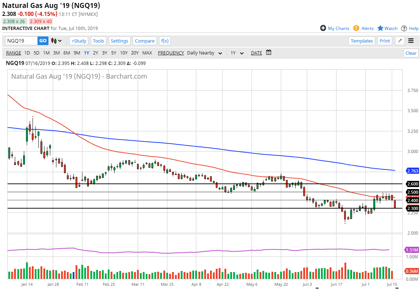Image resolution: width=420 pixels, height=289 pixels.
Task: Open the Compare option
Action: click(x=145, y=41)
